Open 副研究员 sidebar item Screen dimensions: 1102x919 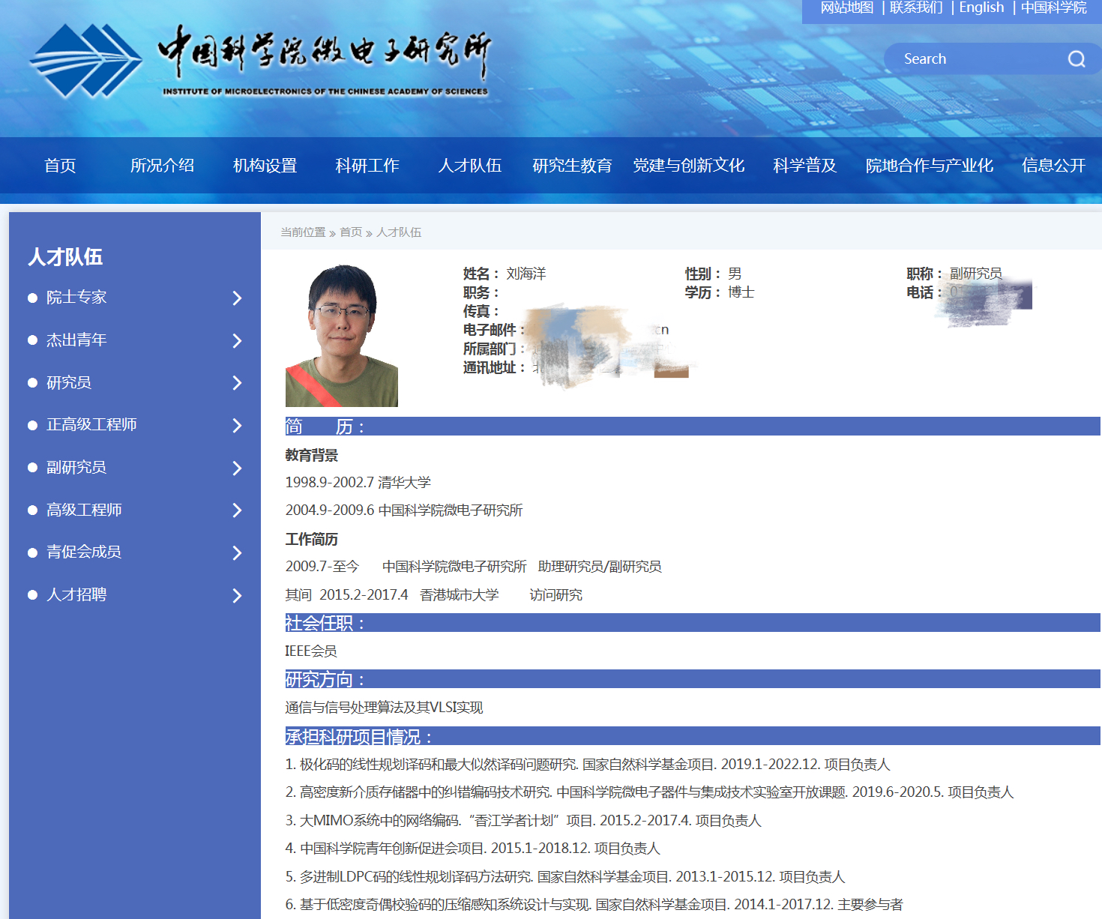76,468
